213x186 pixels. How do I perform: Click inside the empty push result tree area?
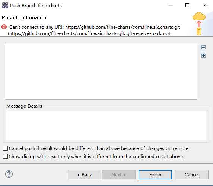[x=101, y=71]
